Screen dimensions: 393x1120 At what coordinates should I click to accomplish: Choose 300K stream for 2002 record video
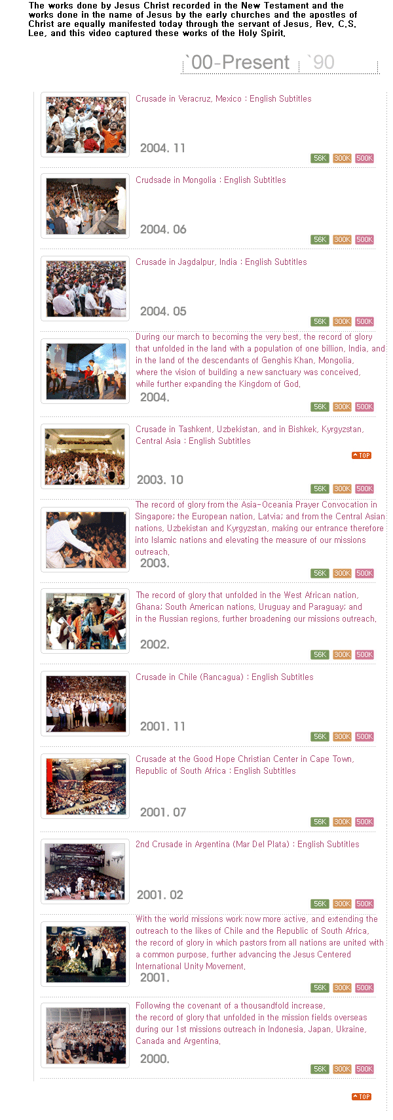342,654
